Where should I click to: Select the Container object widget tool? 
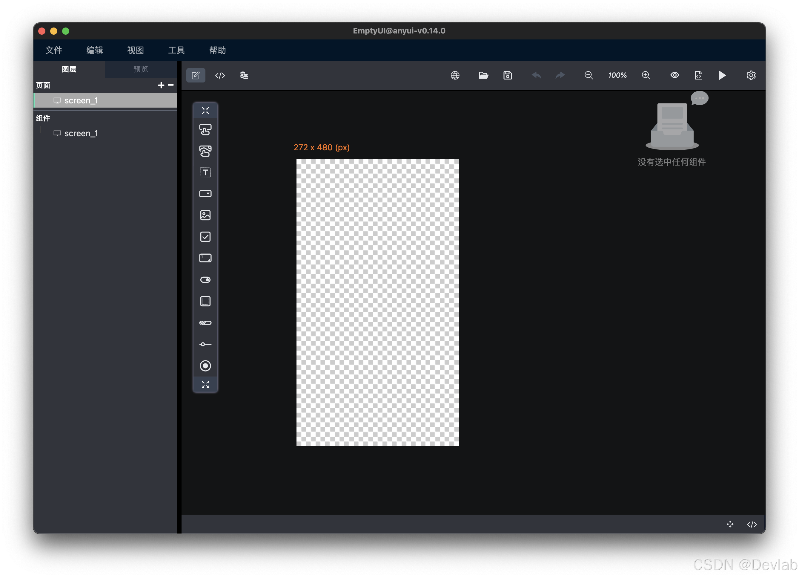pos(205,301)
